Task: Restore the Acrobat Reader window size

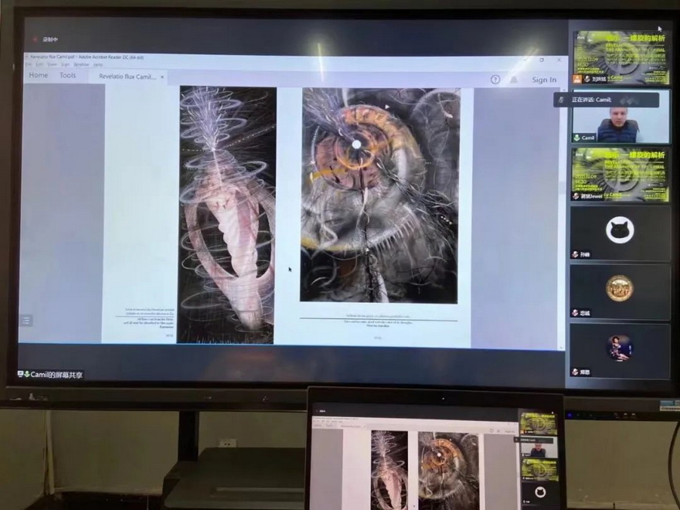Action: [542, 60]
